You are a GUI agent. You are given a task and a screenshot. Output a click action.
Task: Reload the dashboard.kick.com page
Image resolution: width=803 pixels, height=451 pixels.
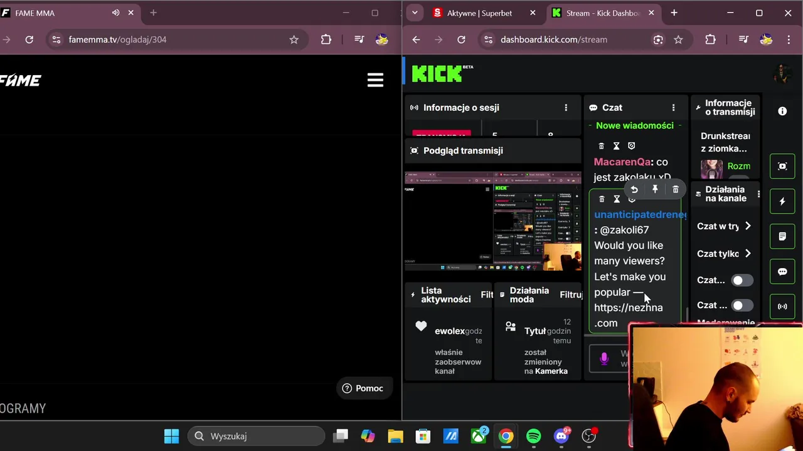461,39
